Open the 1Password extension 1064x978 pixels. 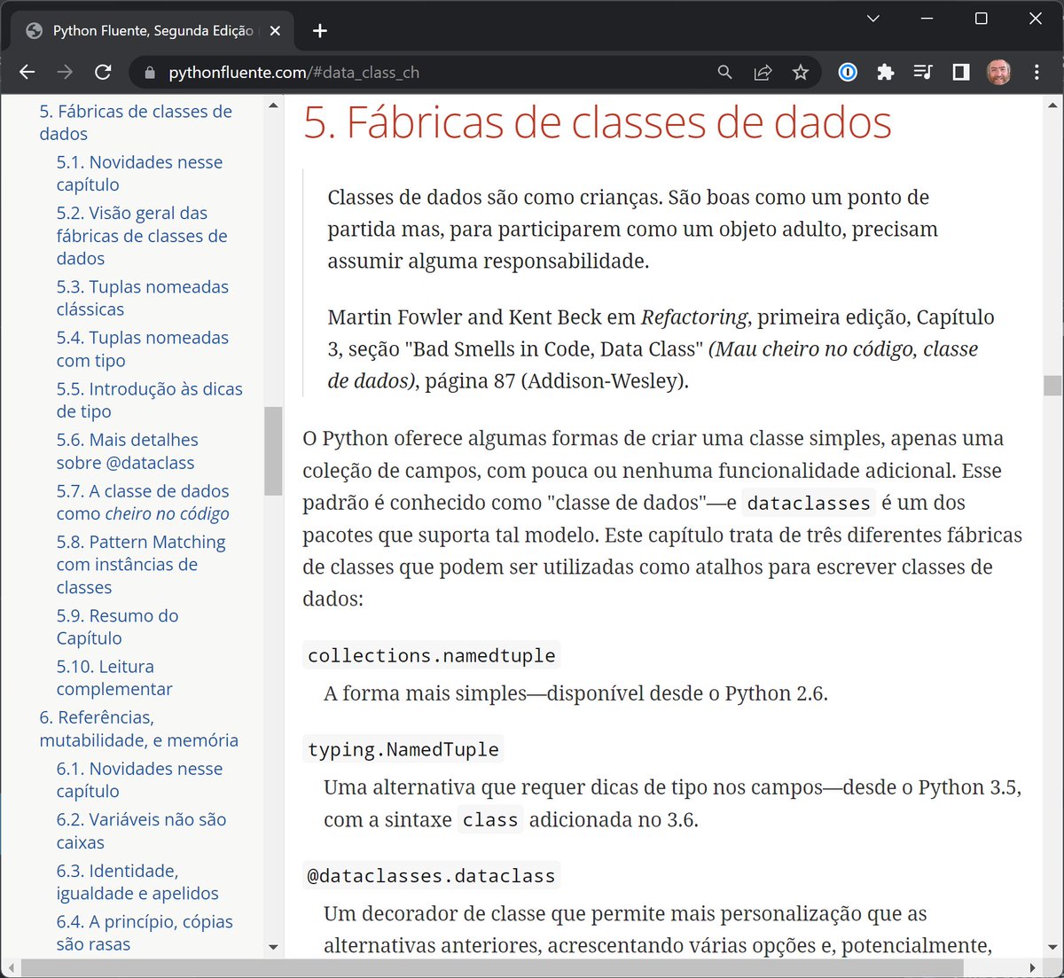click(x=847, y=72)
